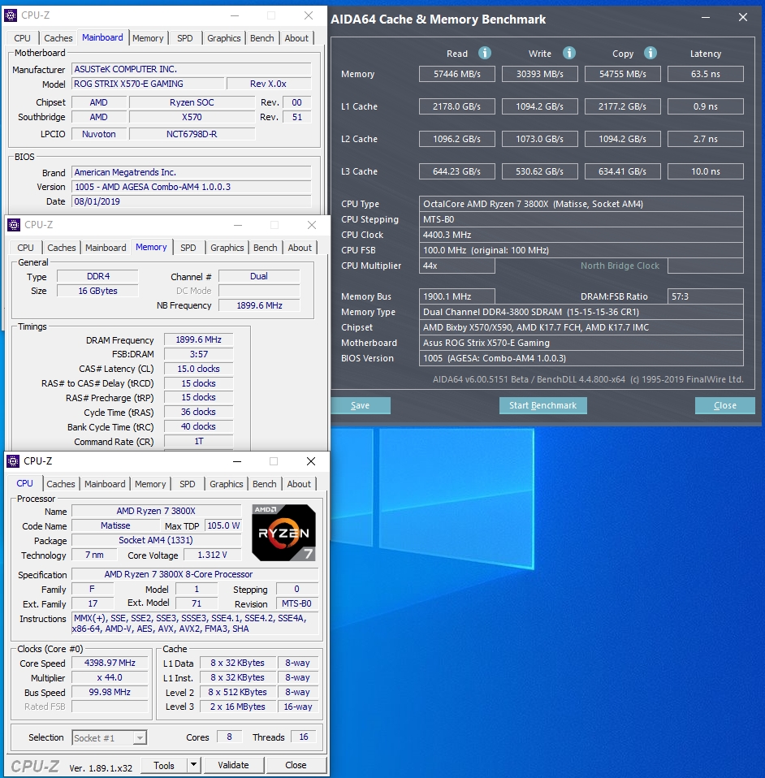Open the info icon next to Copy
The image size is (765, 778).
tap(650, 53)
